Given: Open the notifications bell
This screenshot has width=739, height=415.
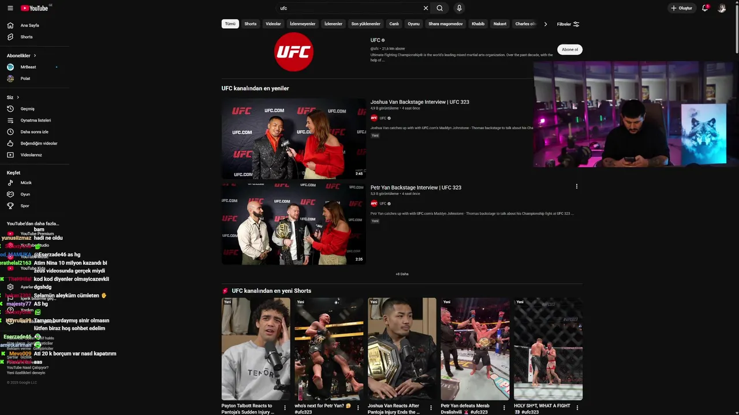Looking at the screenshot, I should [705, 8].
